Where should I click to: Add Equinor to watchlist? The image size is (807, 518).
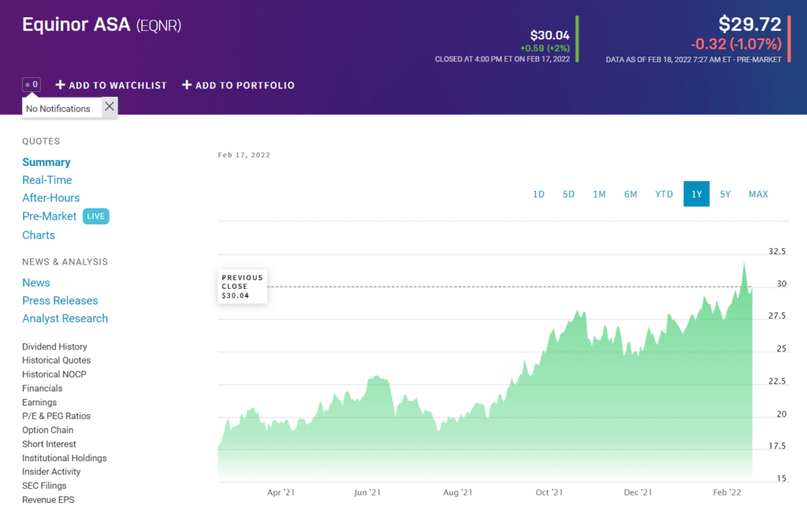pyautogui.click(x=111, y=85)
